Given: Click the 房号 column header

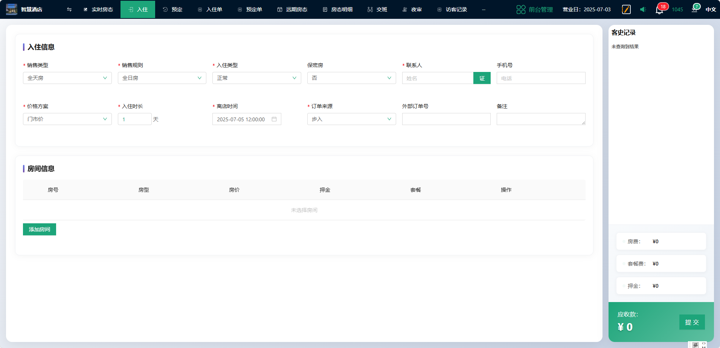Looking at the screenshot, I should pos(53,190).
